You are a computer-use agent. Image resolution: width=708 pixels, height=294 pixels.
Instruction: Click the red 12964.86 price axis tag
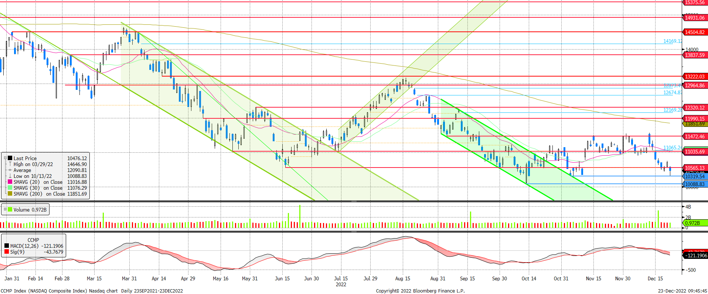pos(695,85)
